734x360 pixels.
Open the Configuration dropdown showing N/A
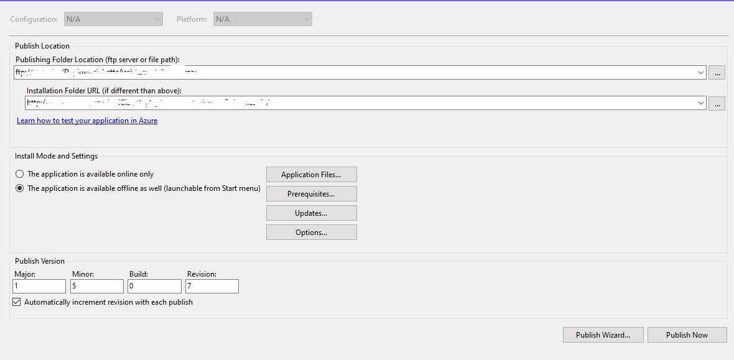pos(113,19)
